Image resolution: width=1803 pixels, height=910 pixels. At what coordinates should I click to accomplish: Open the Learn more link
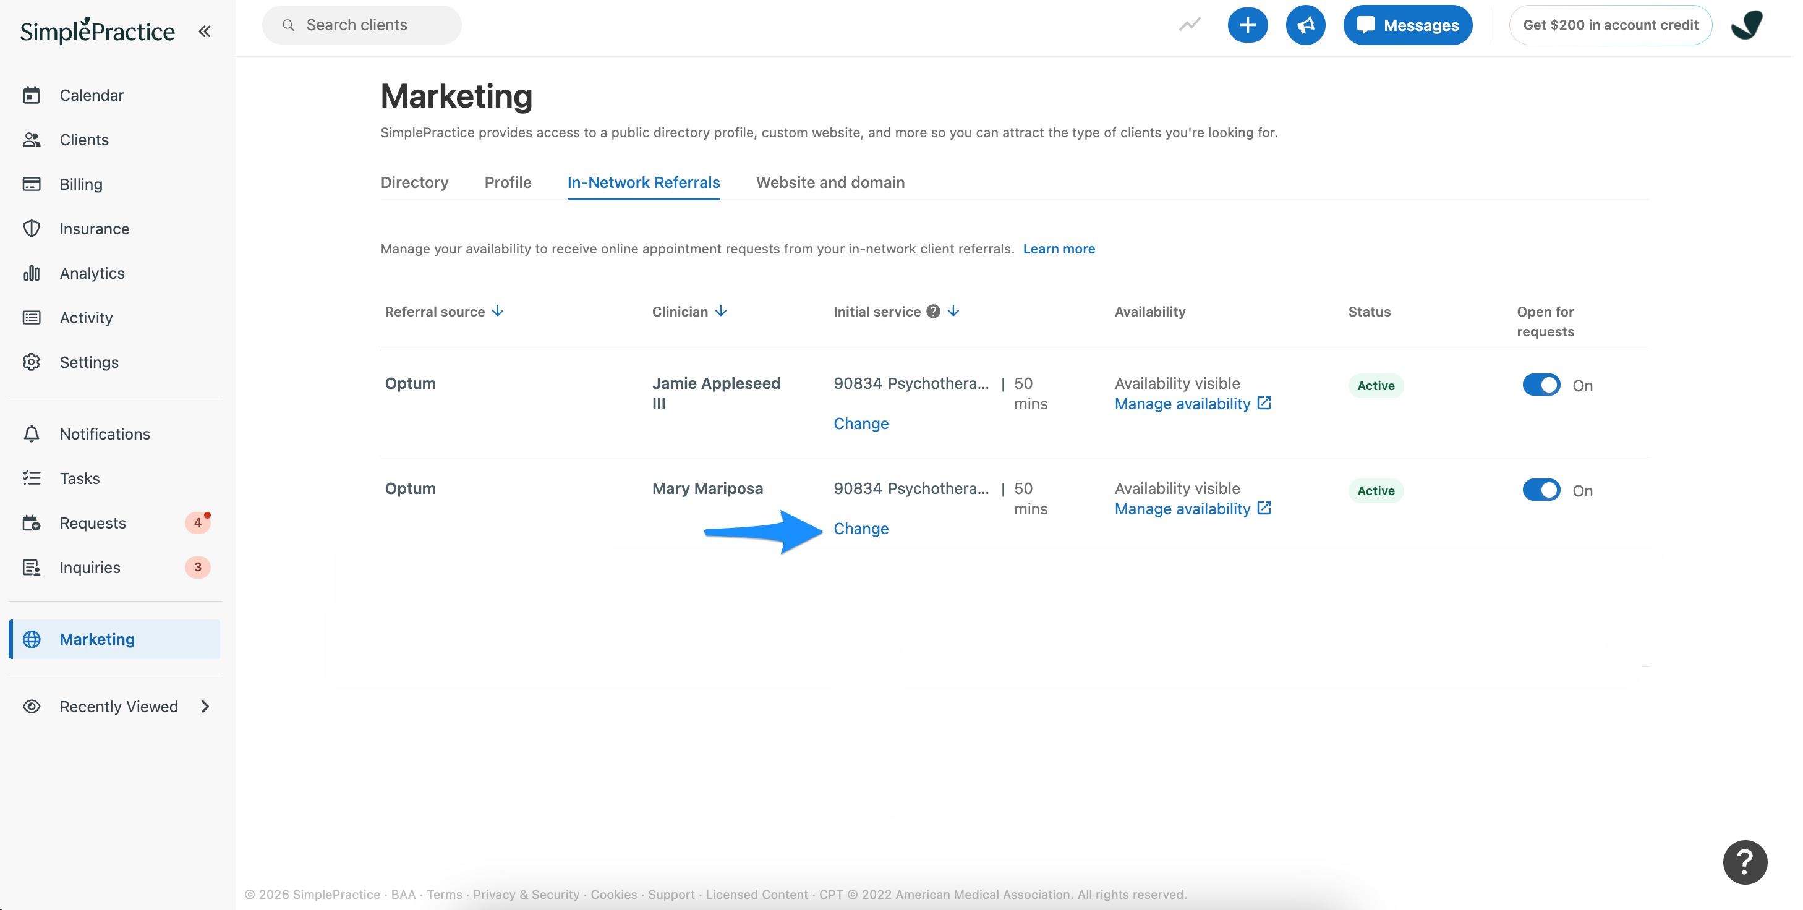[x=1059, y=249]
